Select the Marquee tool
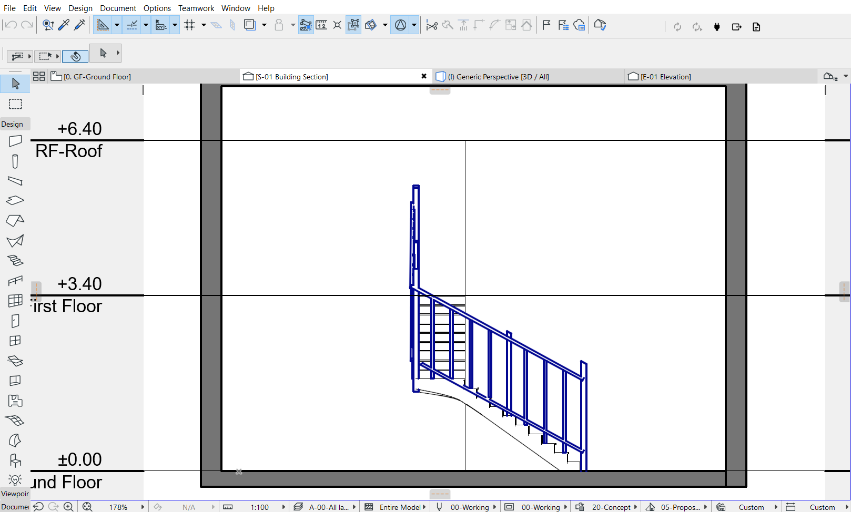The image size is (851, 512). [15, 104]
